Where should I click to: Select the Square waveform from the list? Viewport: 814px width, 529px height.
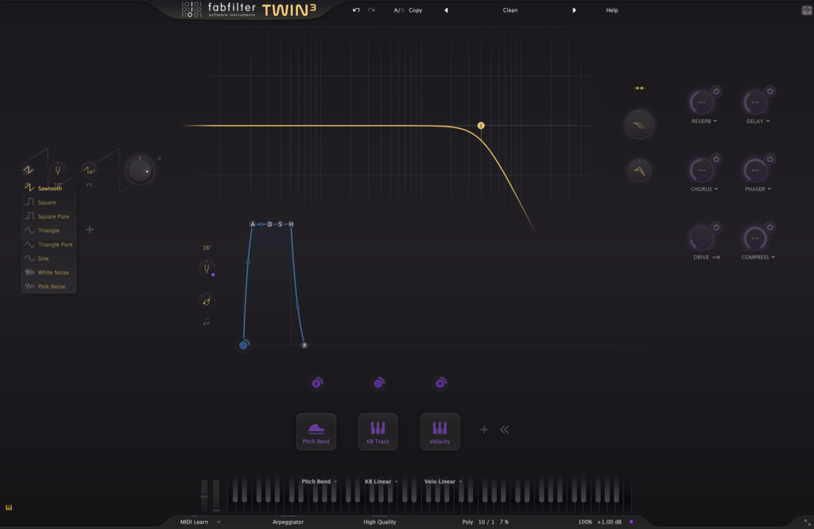[46, 202]
